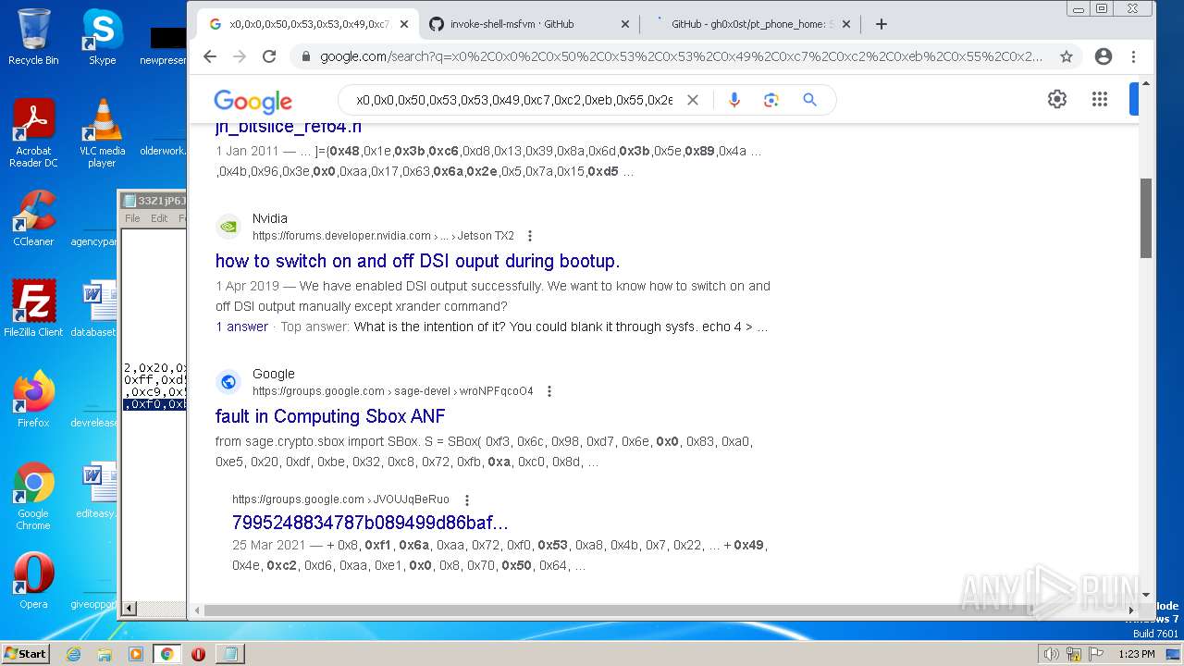
Task: Open File menu in Notepad window
Action: pos(132,218)
